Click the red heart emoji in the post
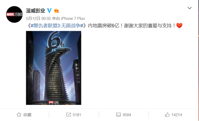This screenshot has height=121, width=199. click(179, 26)
